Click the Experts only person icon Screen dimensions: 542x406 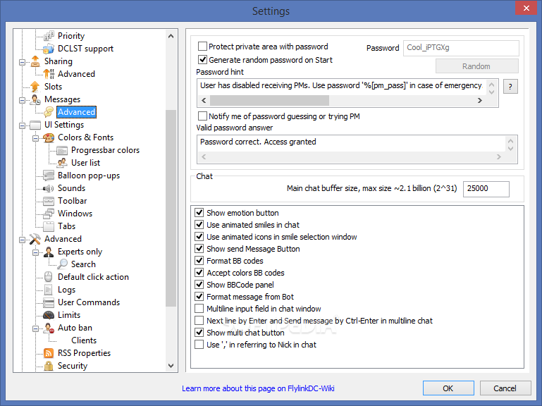49,252
